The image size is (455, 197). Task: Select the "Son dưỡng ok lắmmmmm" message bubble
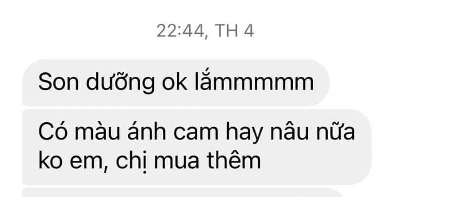click(175, 83)
